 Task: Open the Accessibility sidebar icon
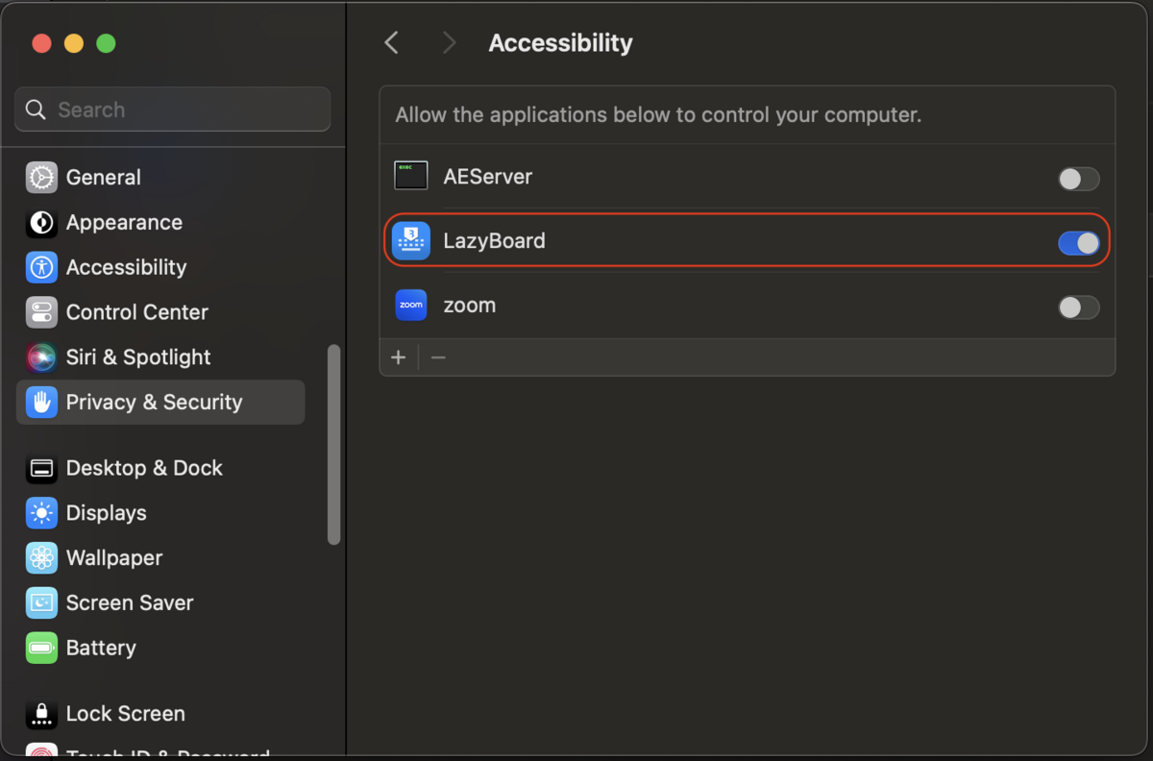tap(41, 268)
